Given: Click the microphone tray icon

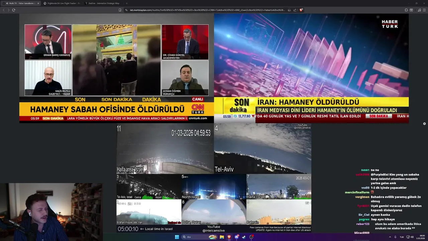Looking at the screenshot, I should pos(396,237).
